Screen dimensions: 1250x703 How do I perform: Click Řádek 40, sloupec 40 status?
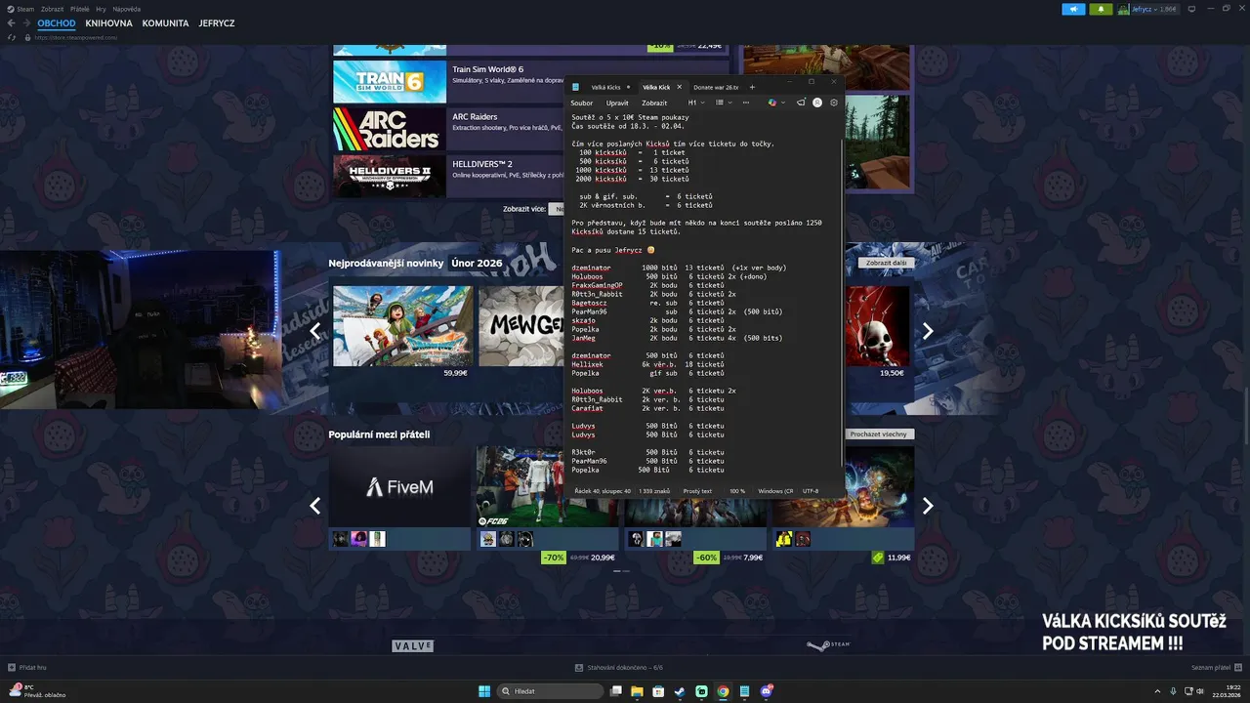(603, 491)
